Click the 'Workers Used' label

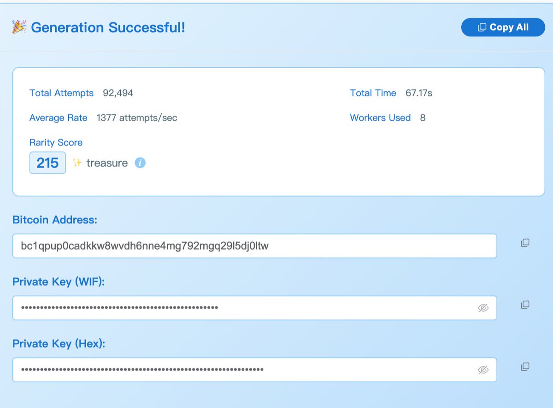coord(380,118)
